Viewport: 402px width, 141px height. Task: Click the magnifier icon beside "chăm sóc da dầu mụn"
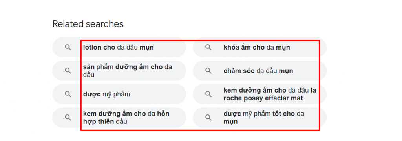click(208, 71)
